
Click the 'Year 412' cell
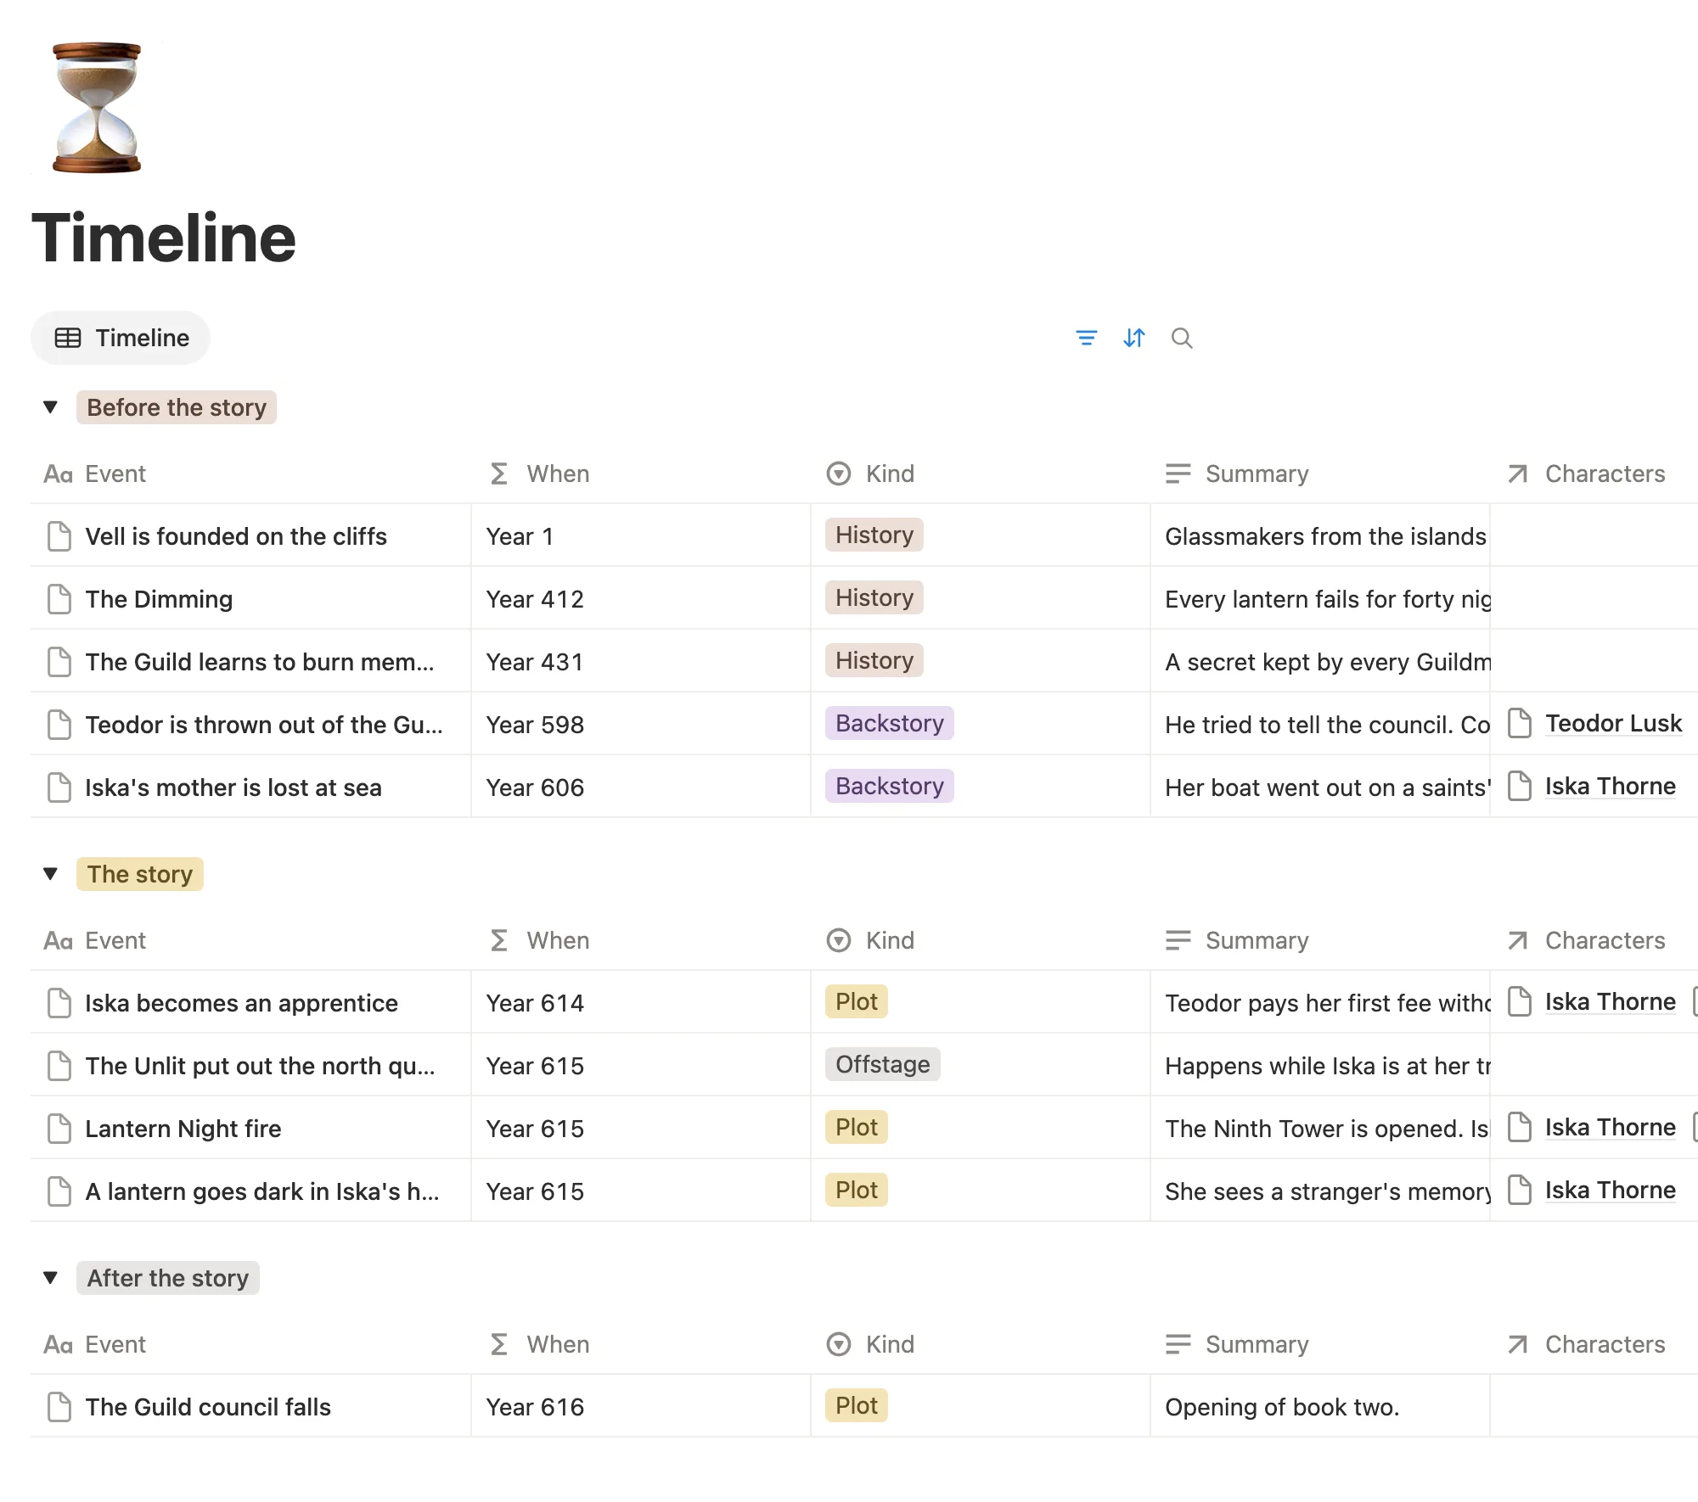[641, 599]
